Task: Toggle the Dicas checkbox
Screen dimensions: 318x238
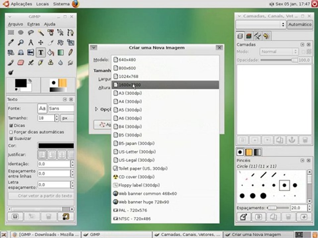Action: click(11, 126)
